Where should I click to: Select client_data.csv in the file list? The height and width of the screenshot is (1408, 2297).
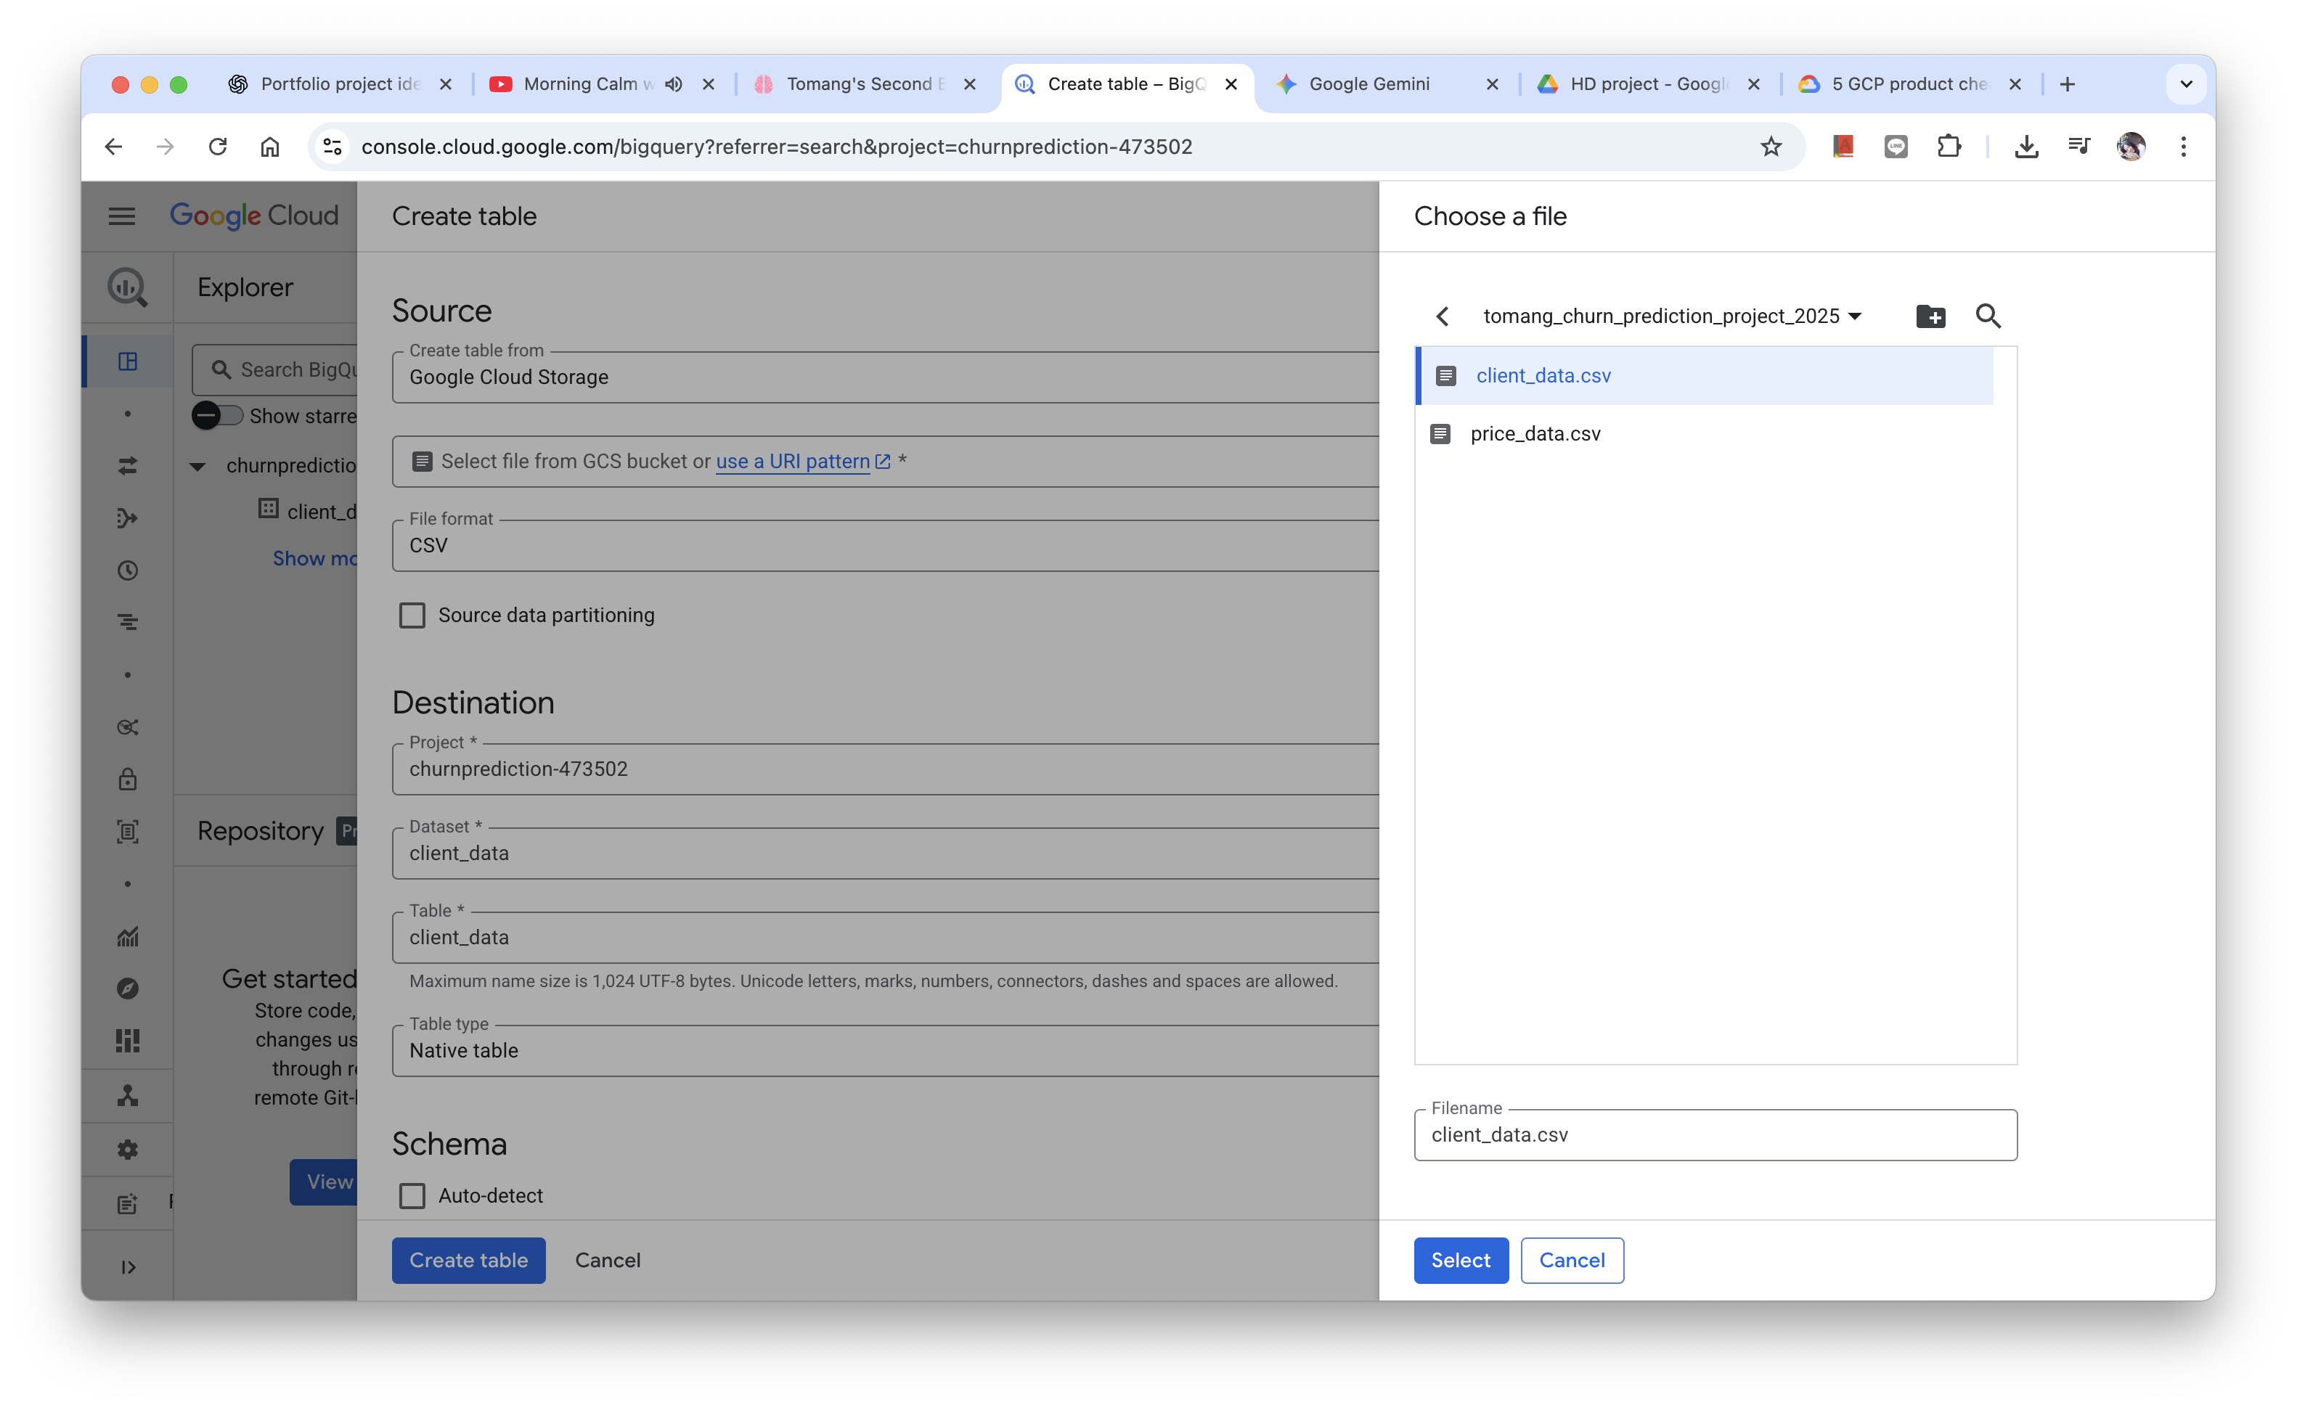pyautogui.click(x=1704, y=375)
